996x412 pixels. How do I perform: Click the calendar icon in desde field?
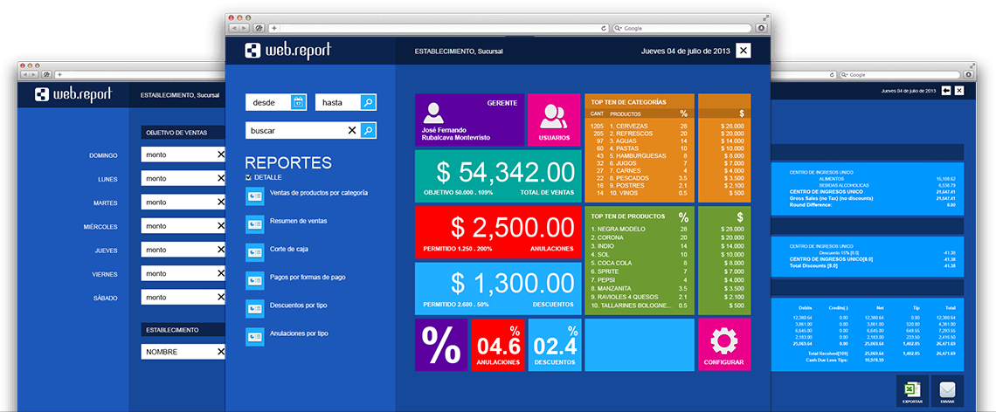tap(298, 102)
